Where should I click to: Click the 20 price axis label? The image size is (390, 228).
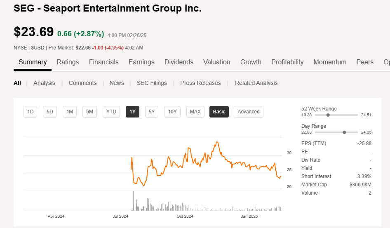(x=289, y=187)
